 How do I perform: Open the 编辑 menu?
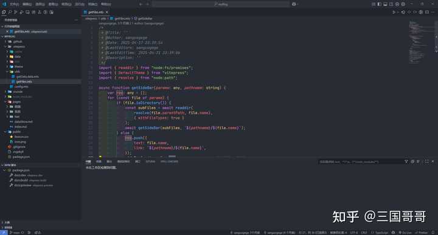[x=27, y=4]
